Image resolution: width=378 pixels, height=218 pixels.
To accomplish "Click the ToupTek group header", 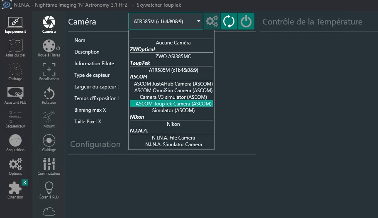I will (x=140, y=63).
